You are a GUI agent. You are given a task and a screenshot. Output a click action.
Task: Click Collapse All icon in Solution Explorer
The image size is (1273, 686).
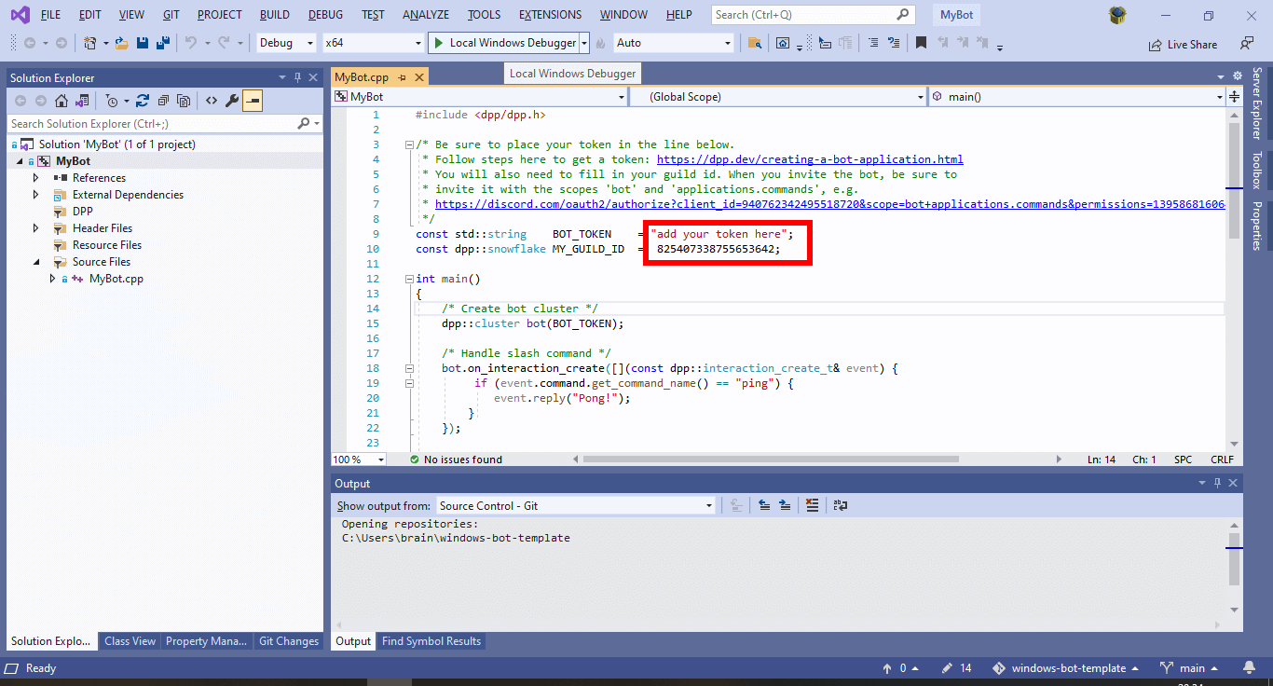point(163,101)
